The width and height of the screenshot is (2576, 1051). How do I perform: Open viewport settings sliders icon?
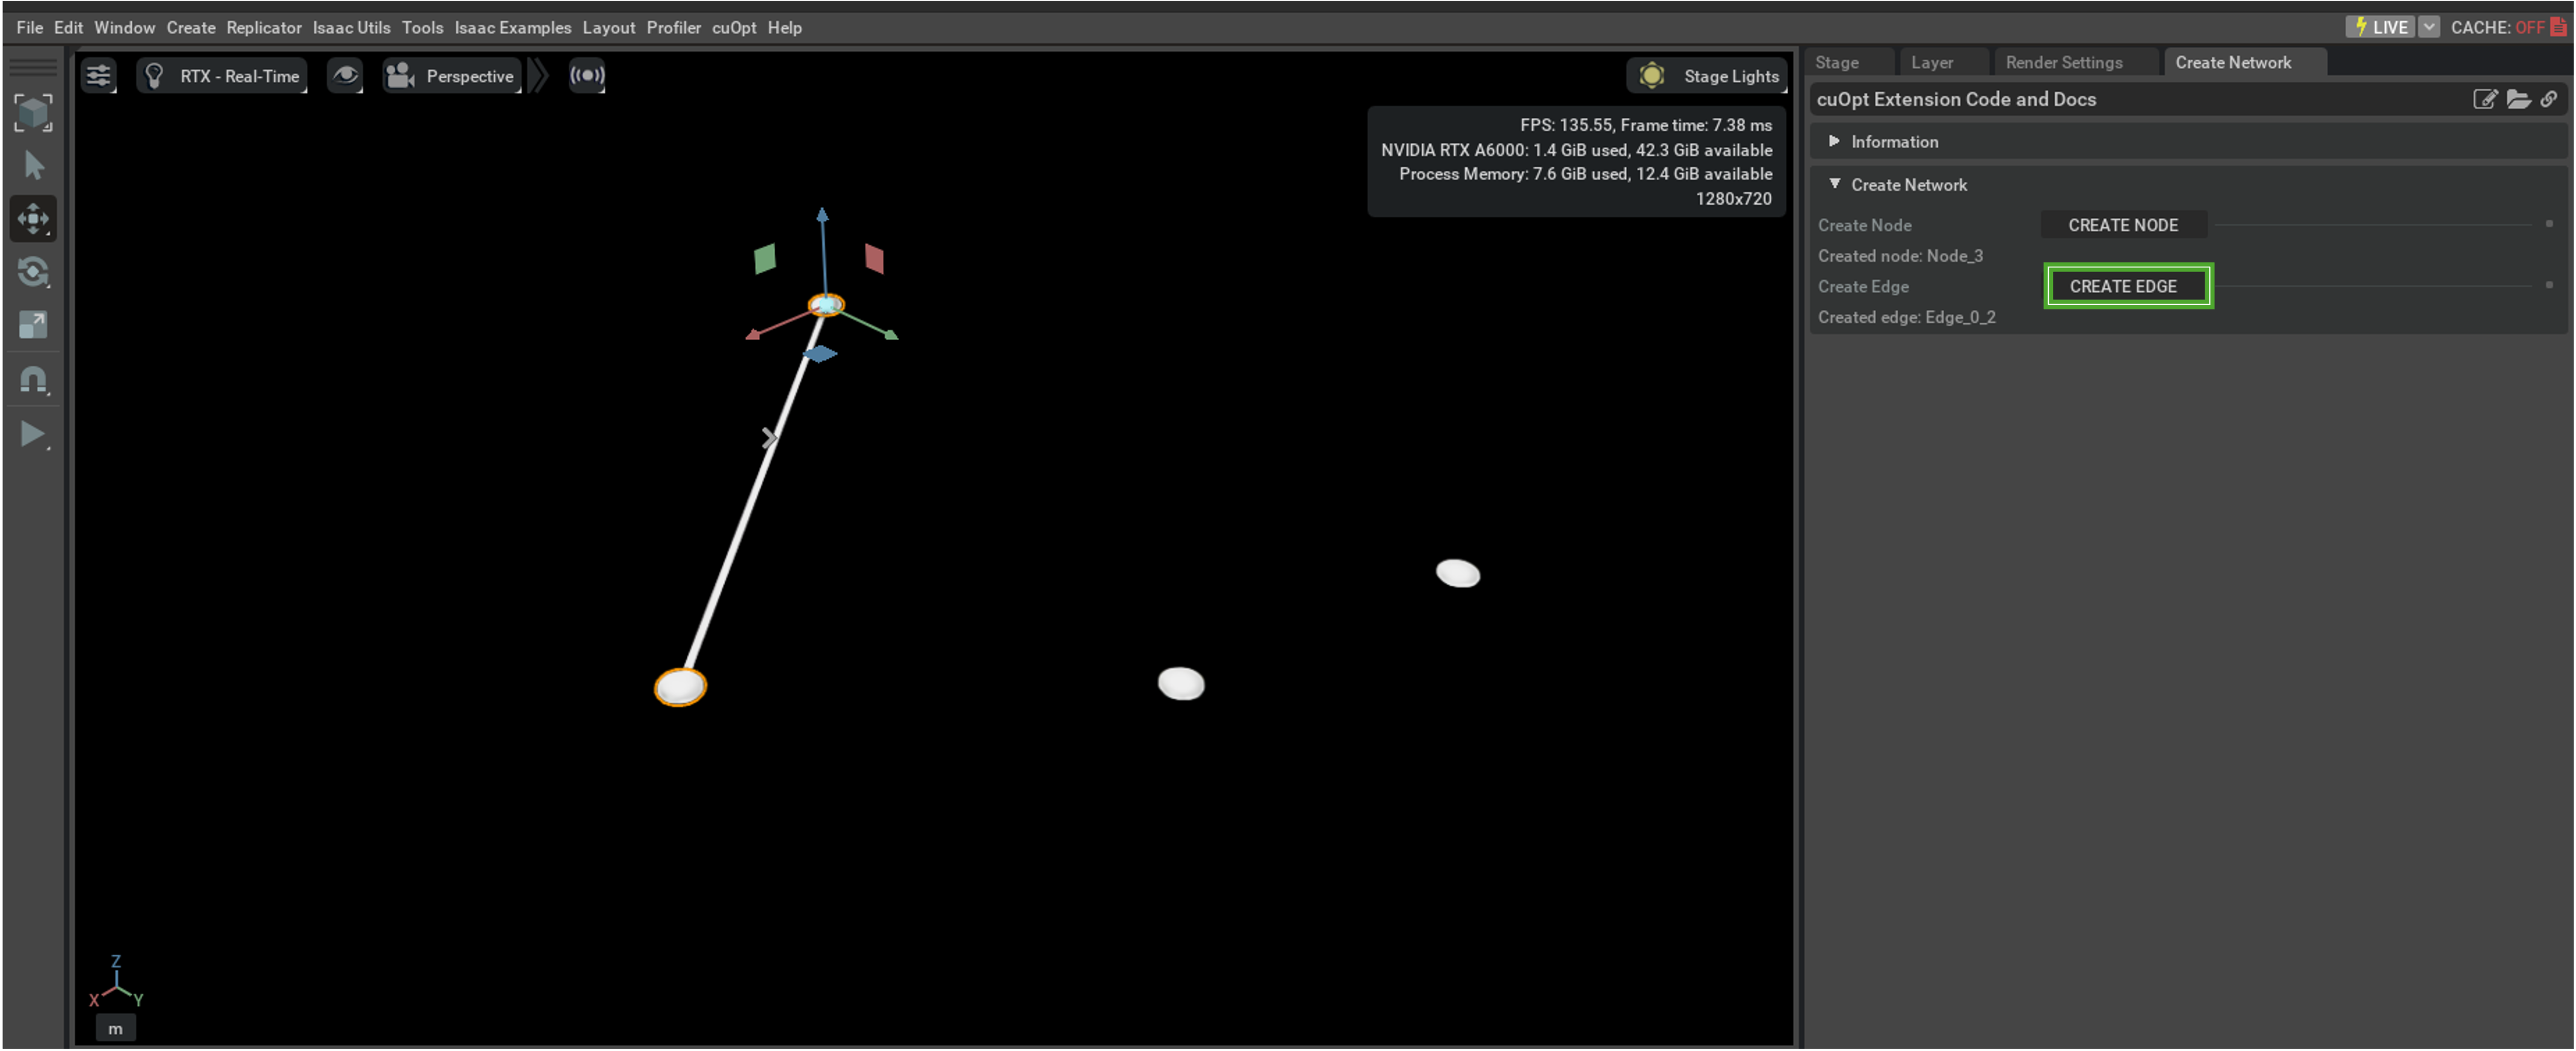click(98, 76)
